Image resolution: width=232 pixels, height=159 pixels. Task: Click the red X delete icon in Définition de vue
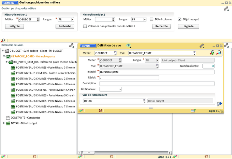pyautogui.click(x=100, y=110)
